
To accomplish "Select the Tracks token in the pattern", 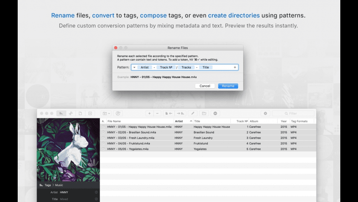I will (186, 67).
